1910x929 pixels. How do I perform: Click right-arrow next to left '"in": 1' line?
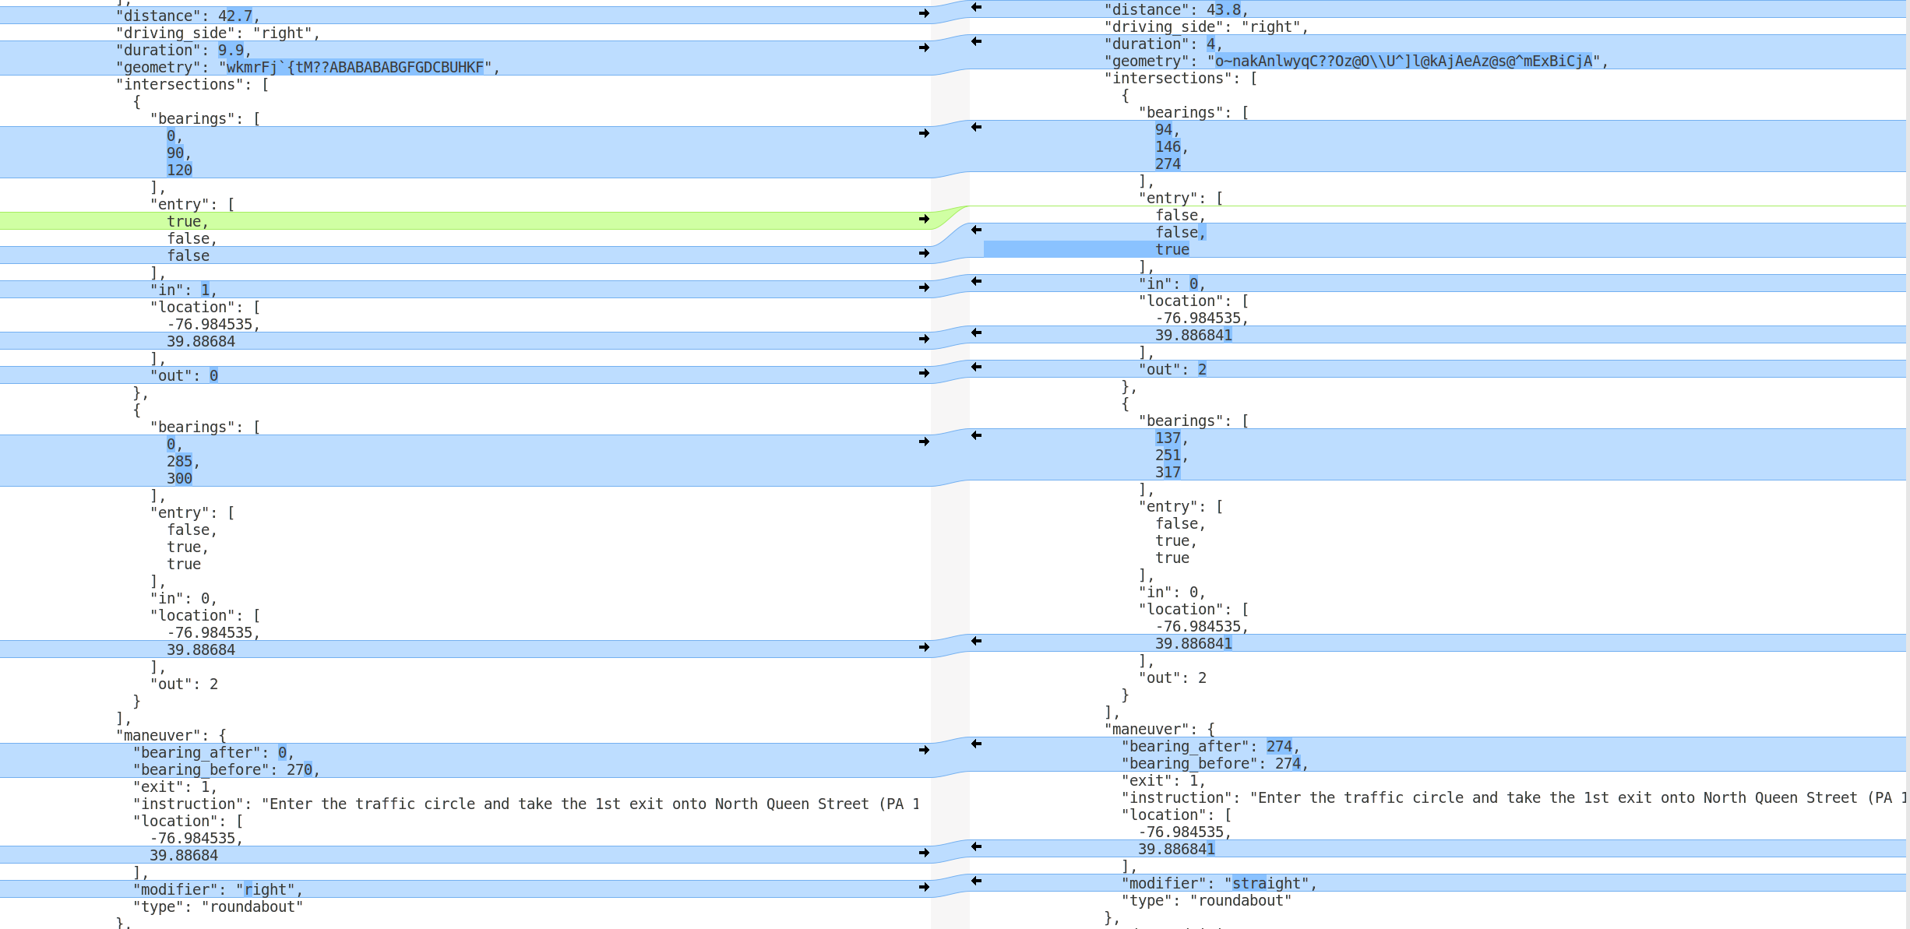click(x=924, y=287)
